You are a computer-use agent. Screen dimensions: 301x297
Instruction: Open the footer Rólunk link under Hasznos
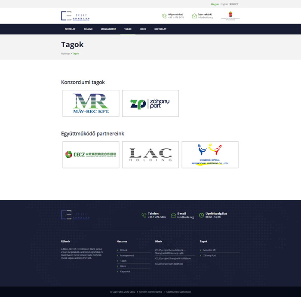click(124, 250)
